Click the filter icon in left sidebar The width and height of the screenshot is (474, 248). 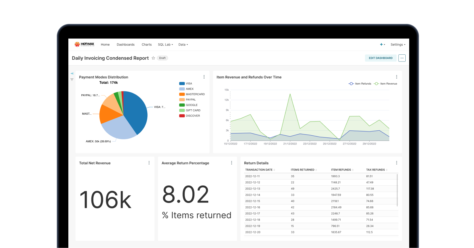[x=72, y=80]
